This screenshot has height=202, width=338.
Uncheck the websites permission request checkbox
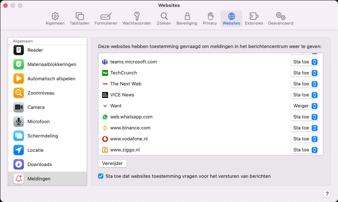pos(101,176)
